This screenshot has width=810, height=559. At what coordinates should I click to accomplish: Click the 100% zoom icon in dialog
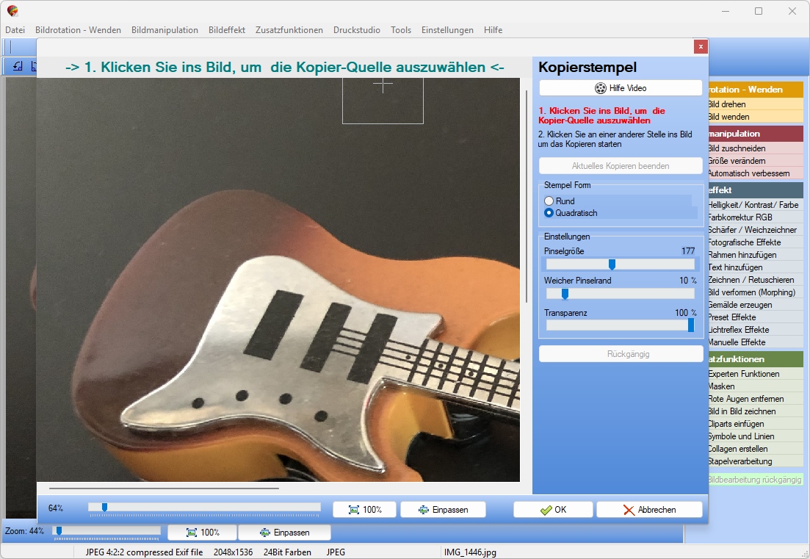coord(365,509)
